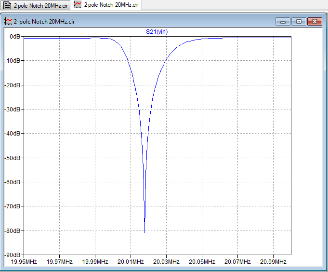This screenshot has height=272, width=328.
Task: Close the plot child window
Action: (x=315, y=22)
